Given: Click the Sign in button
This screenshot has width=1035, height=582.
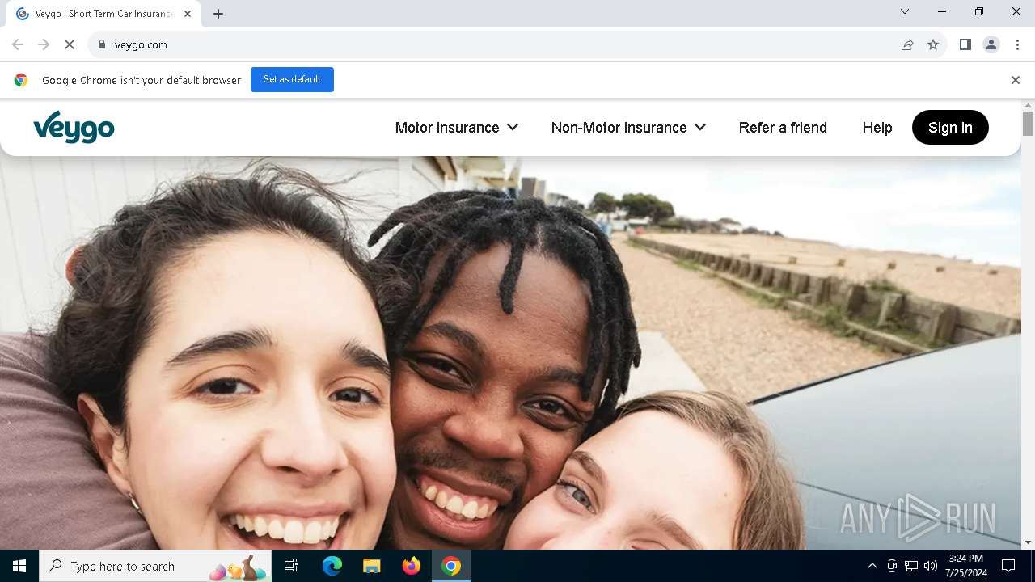Looking at the screenshot, I should (x=950, y=128).
